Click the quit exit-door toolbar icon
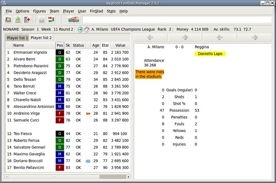The width and height of the screenshot is (276, 183). pyautogui.click(x=27, y=20)
